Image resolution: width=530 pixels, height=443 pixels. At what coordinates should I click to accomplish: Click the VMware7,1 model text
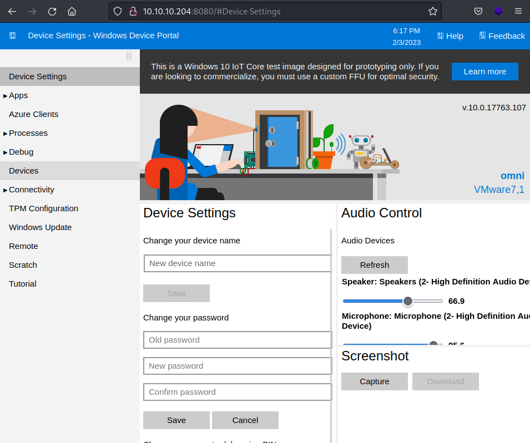[x=499, y=190]
